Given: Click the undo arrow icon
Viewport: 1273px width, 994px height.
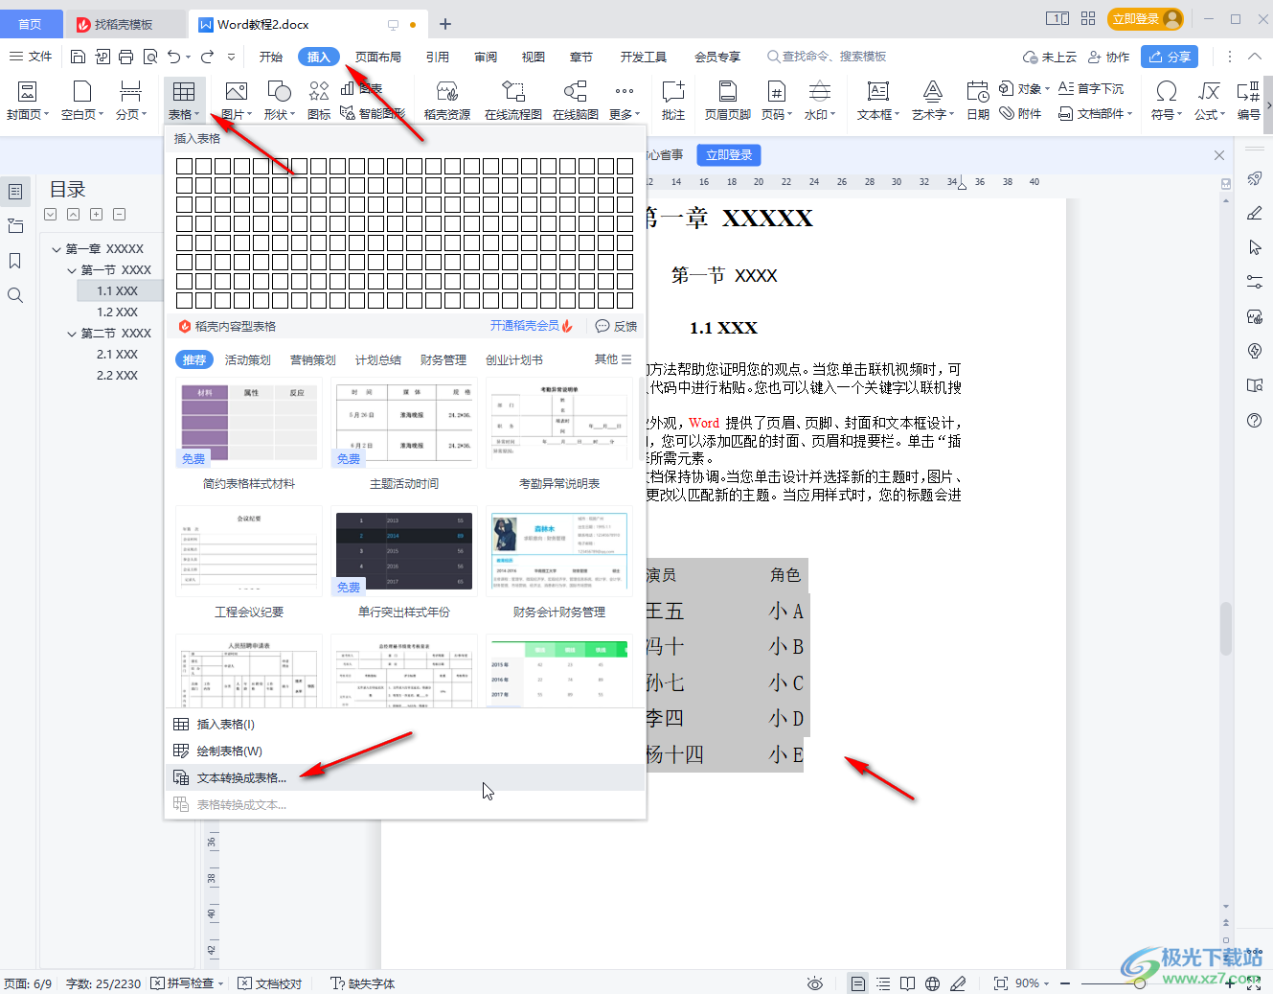Looking at the screenshot, I should click(x=173, y=57).
